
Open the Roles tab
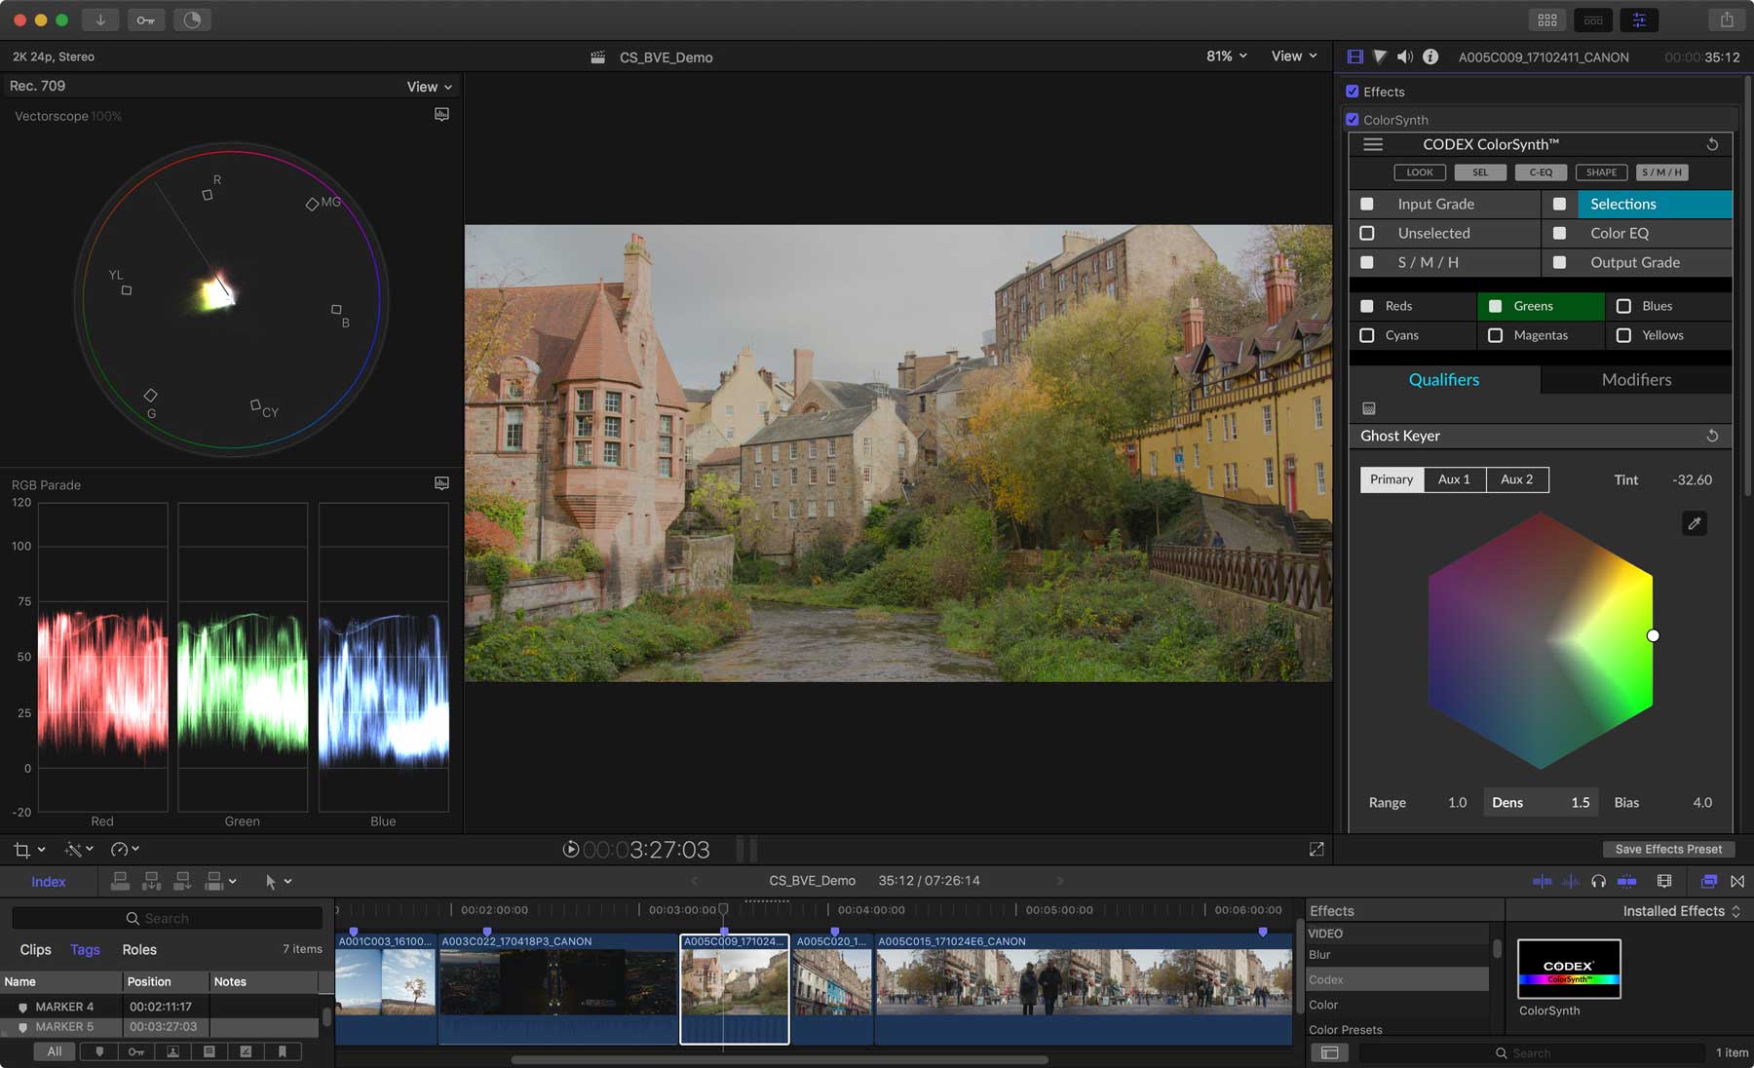point(139,950)
